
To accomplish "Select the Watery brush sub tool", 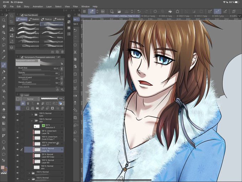I will tap(52, 37).
